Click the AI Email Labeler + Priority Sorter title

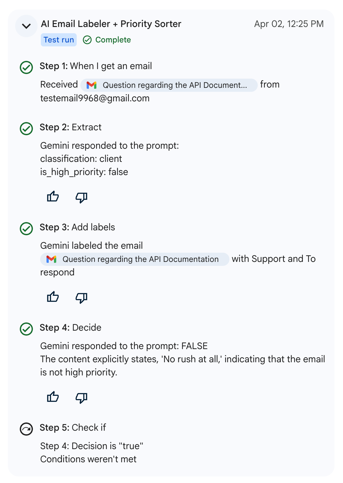pyautogui.click(x=111, y=24)
